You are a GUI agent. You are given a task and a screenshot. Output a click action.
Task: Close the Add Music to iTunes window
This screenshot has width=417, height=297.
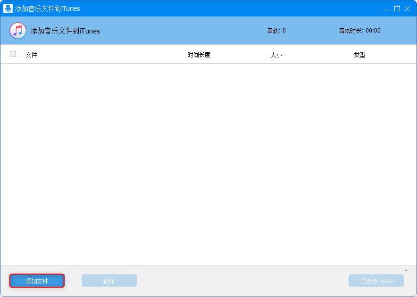[407, 8]
